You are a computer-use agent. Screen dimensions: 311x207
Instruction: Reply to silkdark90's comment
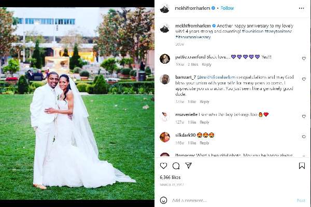(x=204, y=143)
